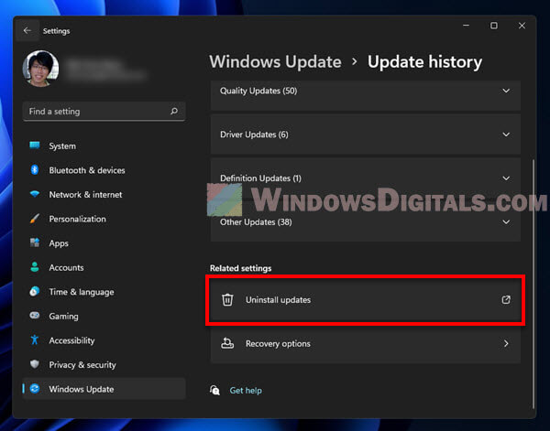Open the System settings icon

click(x=35, y=145)
